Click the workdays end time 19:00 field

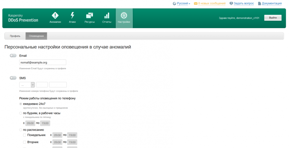click(45, 123)
